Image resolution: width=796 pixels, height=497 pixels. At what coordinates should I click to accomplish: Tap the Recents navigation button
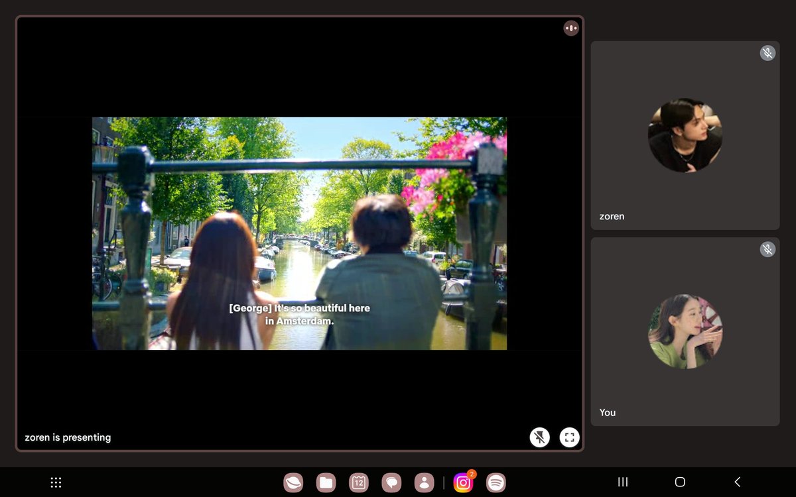(x=622, y=482)
